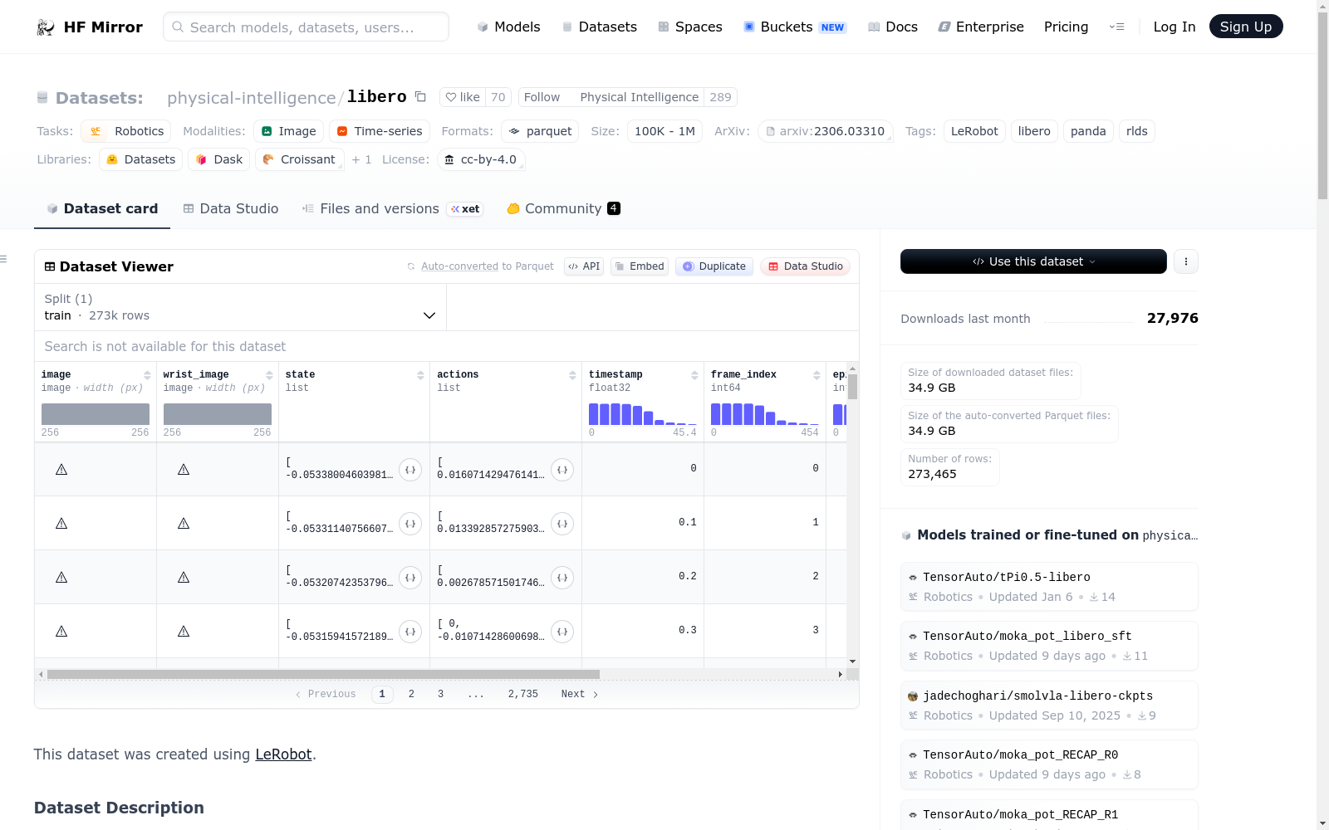This screenshot has height=830, width=1329.
Task: Expand the state cell in timestamp 0.3 row
Action: (x=410, y=632)
